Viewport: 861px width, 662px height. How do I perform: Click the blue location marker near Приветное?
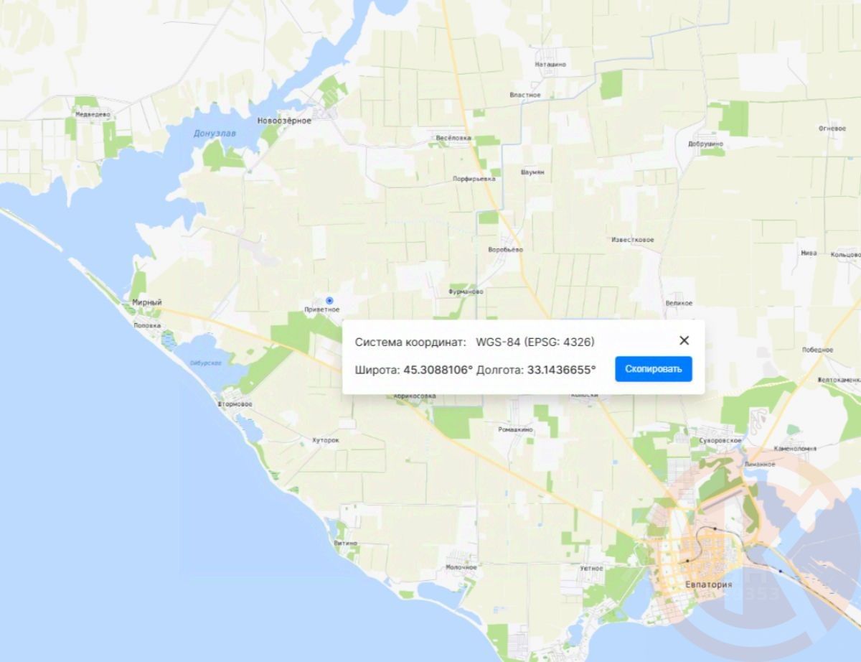tap(329, 300)
